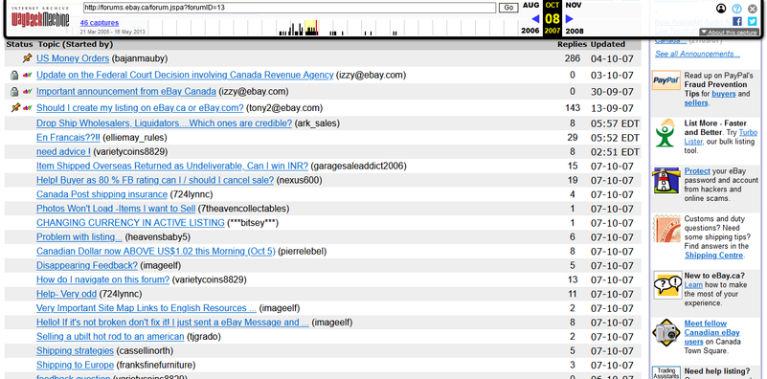
Task: Open Hello! If it's not broken topic
Action: point(172,323)
